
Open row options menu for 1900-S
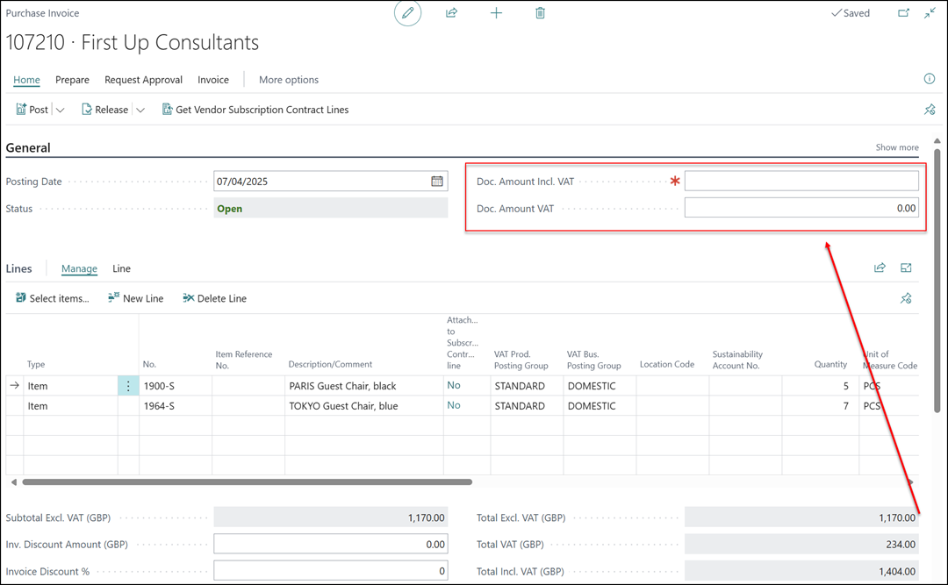click(x=128, y=386)
